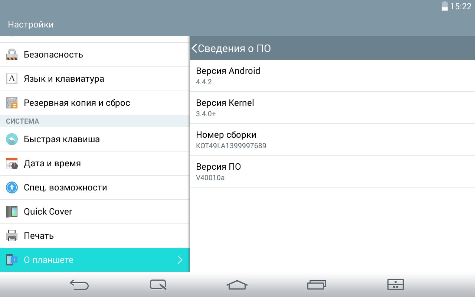Tap the Quick Cover icon
The image size is (475, 297).
[x=12, y=212]
